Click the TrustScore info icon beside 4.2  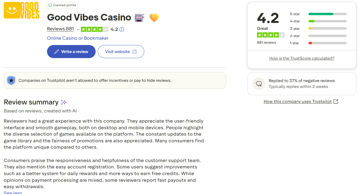click(x=122, y=30)
